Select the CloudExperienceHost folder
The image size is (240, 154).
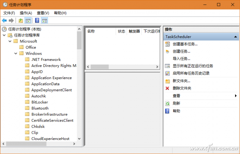point(50,139)
